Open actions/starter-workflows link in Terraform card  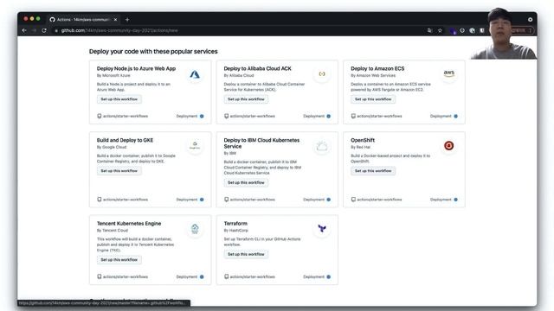pyautogui.click(x=252, y=276)
